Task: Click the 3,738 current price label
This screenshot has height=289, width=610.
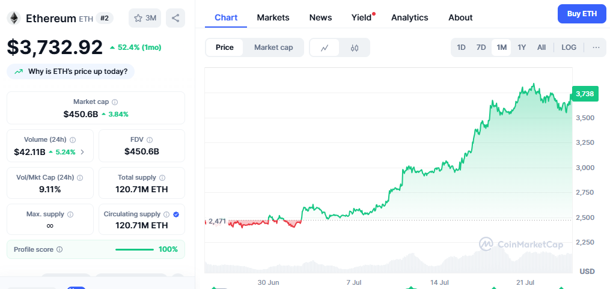Action: 585,93
